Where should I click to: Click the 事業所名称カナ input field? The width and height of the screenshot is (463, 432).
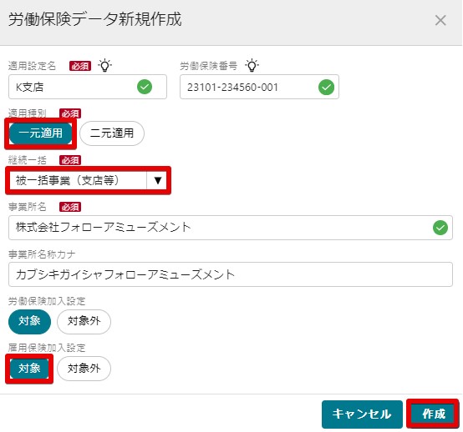tap(231, 274)
